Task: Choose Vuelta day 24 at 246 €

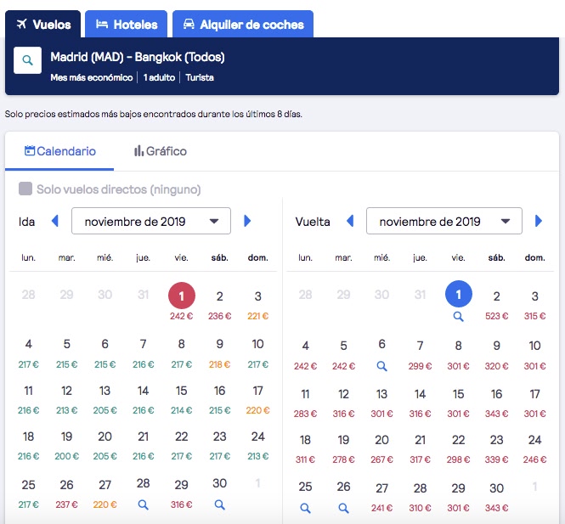Action: coord(534,448)
